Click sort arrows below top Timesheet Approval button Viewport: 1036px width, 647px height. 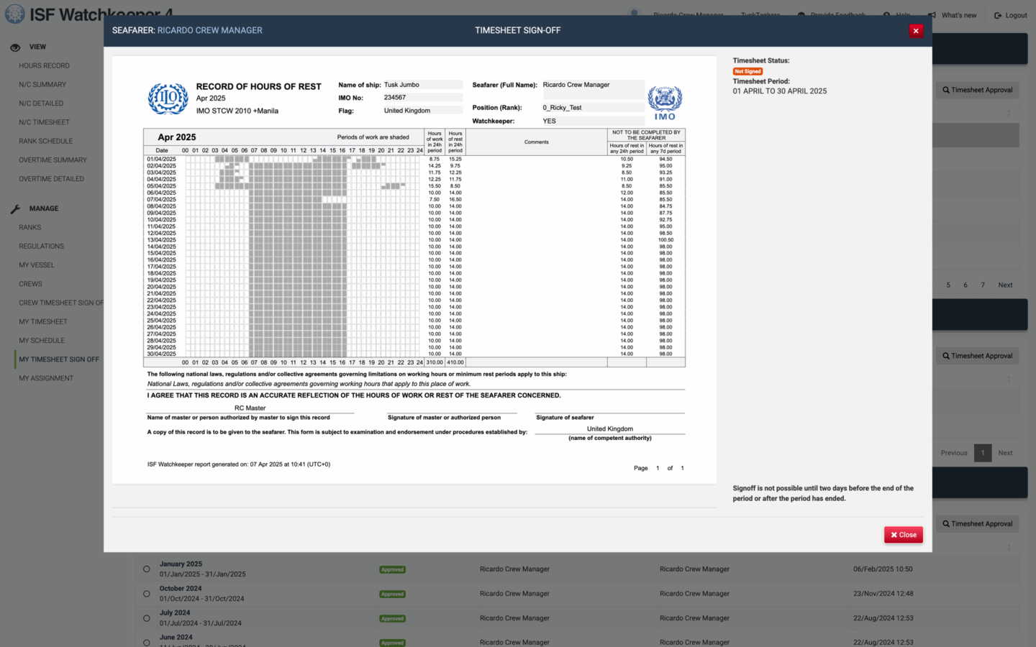[x=1009, y=114]
